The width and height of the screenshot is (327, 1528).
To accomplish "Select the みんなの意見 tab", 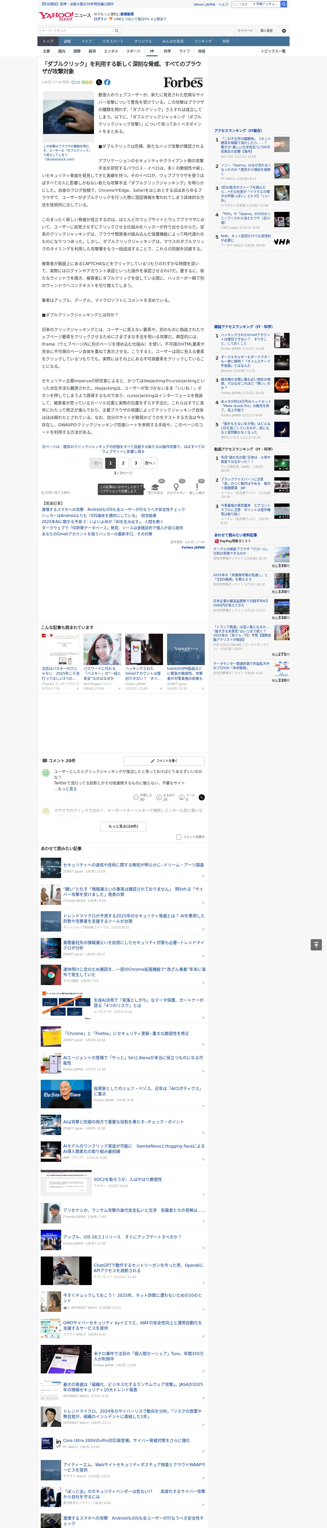I will pyautogui.click(x=173, y=42).
